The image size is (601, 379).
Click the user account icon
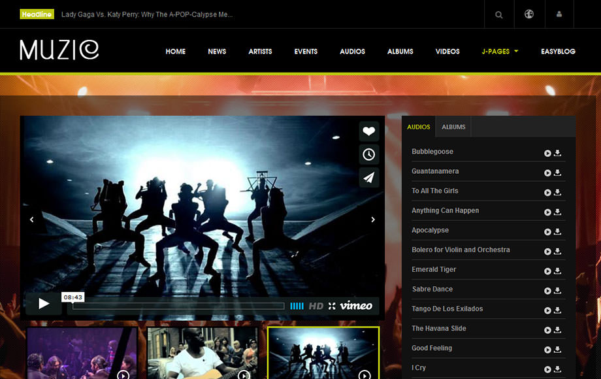559,14
